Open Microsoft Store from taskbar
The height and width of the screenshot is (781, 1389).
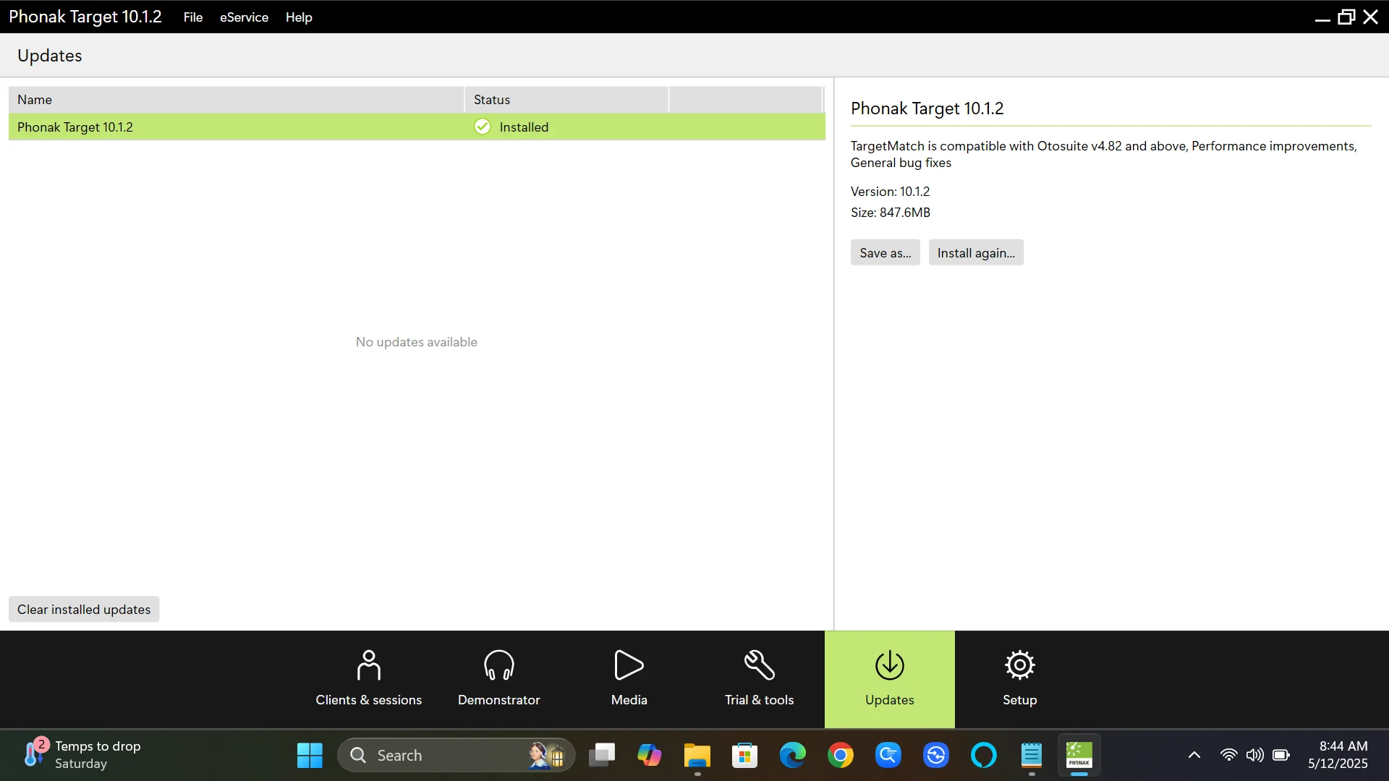coord(744,755)
